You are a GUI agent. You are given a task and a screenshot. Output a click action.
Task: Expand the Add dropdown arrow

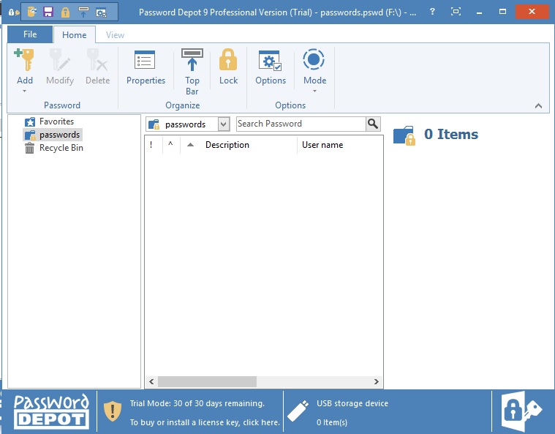(x=24, y=91)
